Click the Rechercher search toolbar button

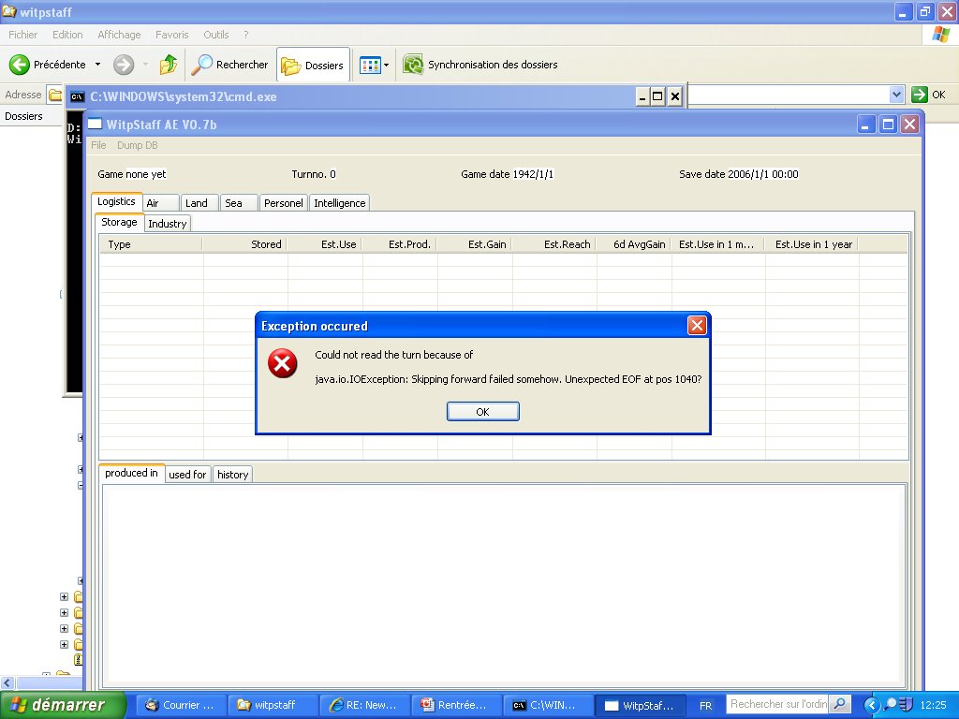click(x=229, y=65)
